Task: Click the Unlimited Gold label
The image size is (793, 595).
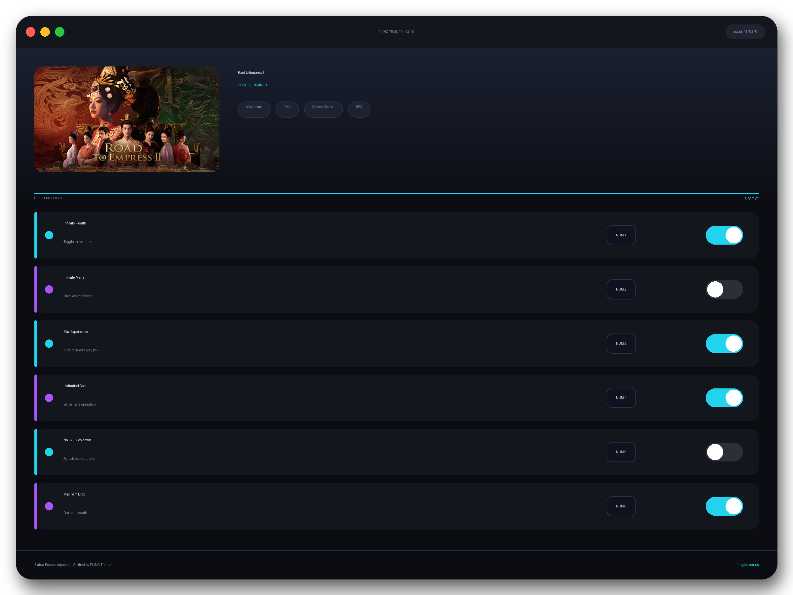Action: pos(75,386)
